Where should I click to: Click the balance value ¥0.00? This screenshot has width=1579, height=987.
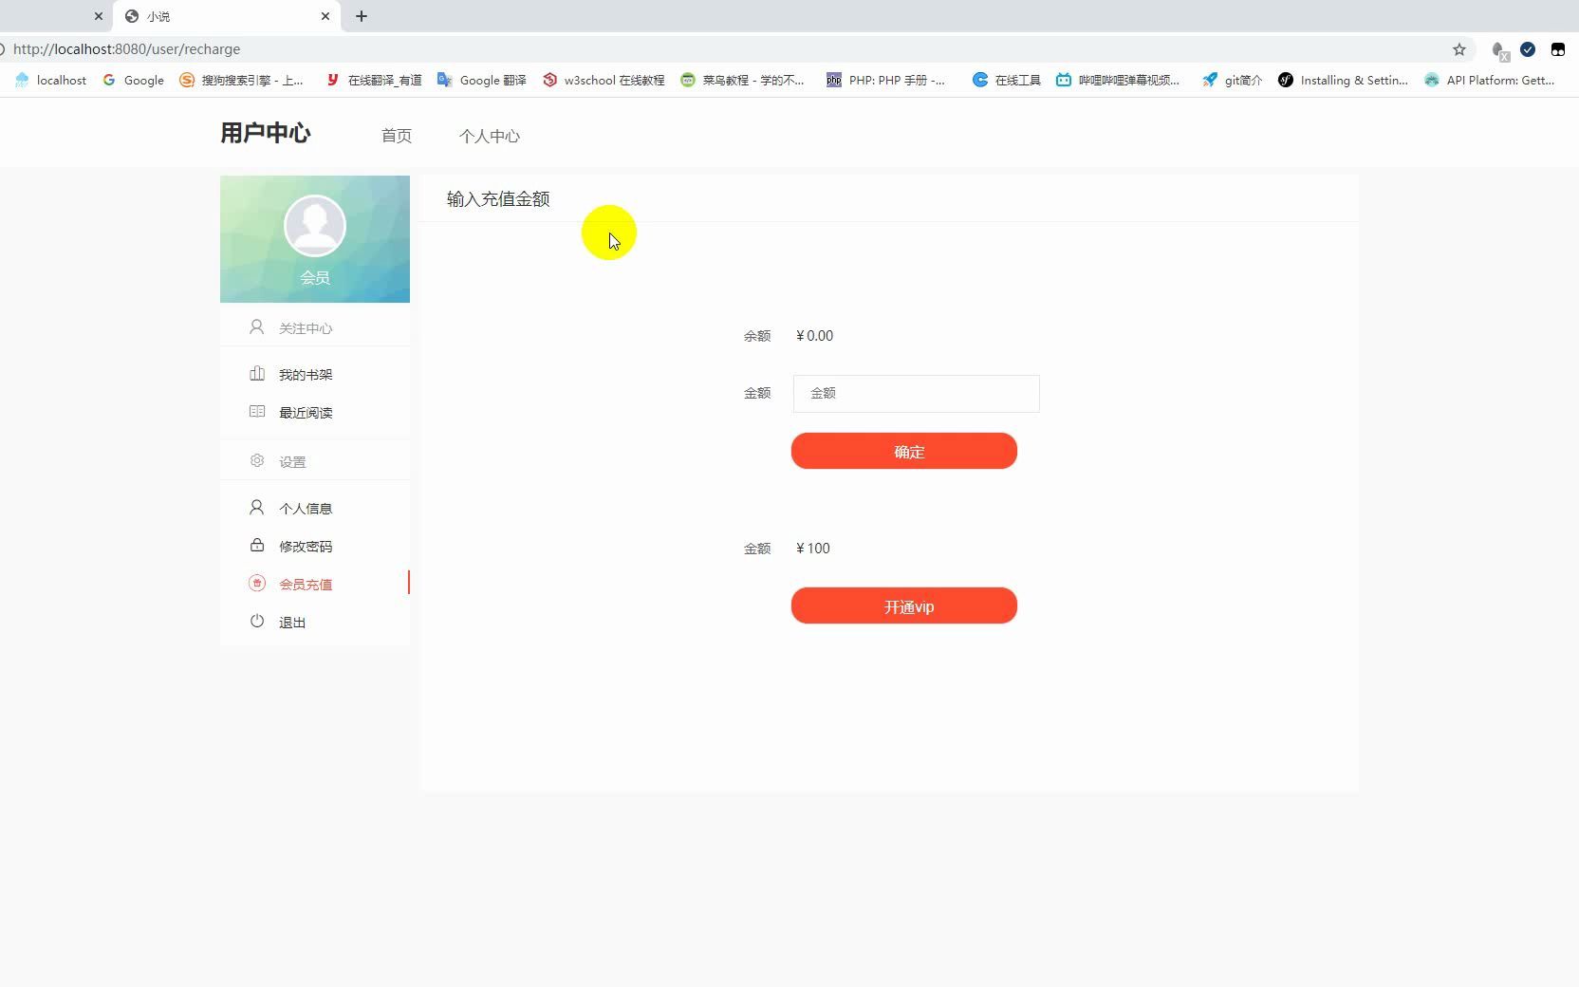[x=815, y=336]
